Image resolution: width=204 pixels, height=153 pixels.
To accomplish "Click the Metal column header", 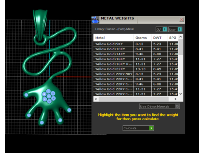I will (113, 38).
